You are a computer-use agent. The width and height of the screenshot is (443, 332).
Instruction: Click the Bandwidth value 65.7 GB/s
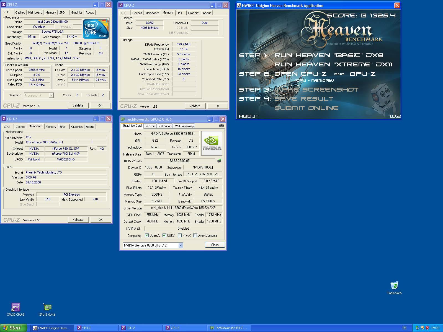[x=208, y=201]
